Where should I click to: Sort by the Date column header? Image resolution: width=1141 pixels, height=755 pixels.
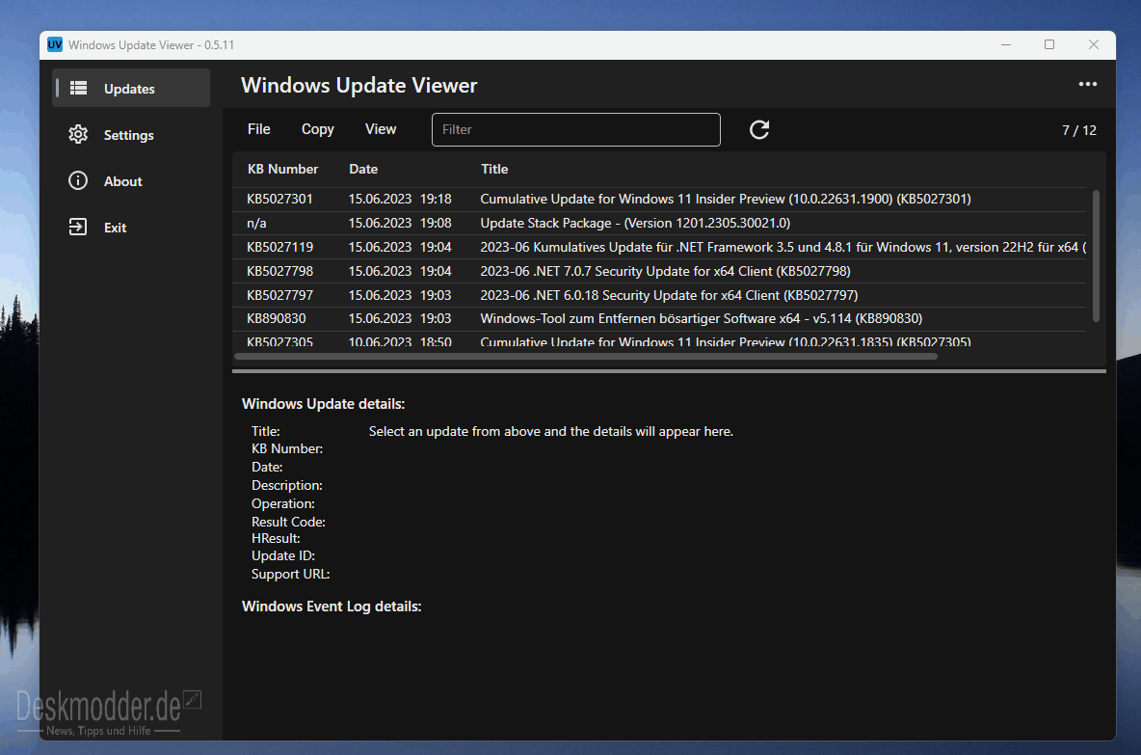(363, 169)
